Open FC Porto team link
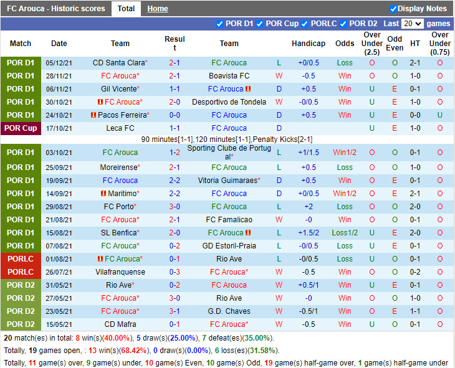 coord(118,207)
